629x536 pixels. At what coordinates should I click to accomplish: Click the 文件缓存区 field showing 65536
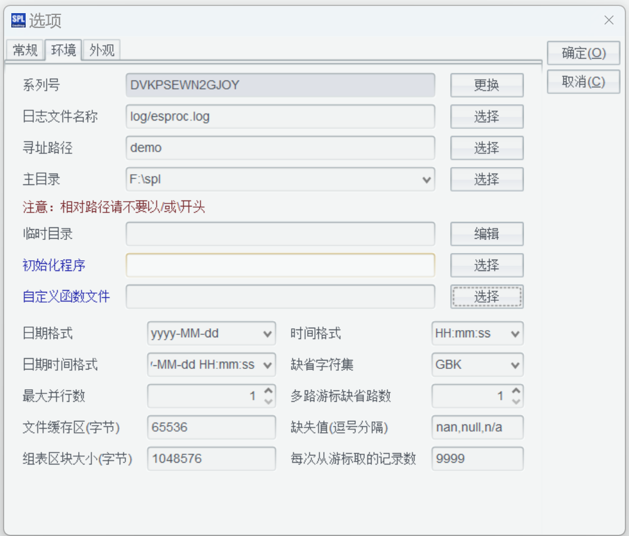coord(211,427)
